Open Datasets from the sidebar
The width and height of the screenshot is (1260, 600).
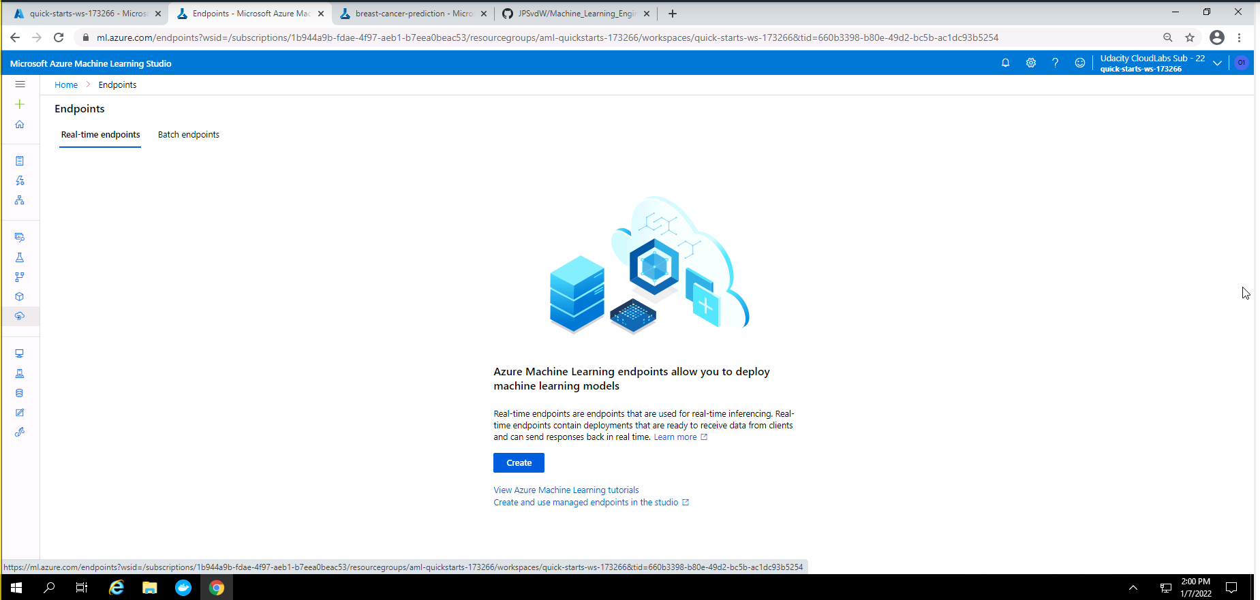[20, 237]
